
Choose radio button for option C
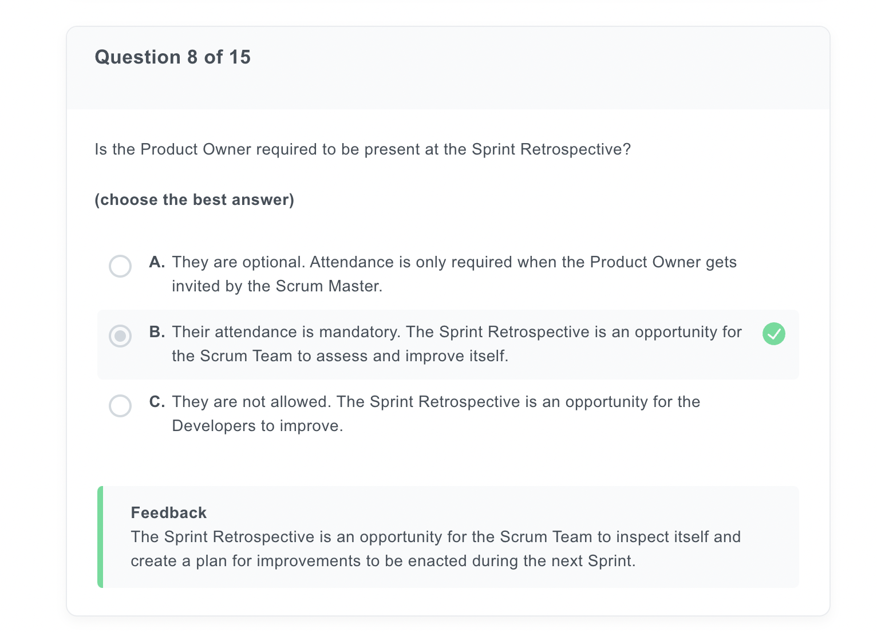(120, 406)
